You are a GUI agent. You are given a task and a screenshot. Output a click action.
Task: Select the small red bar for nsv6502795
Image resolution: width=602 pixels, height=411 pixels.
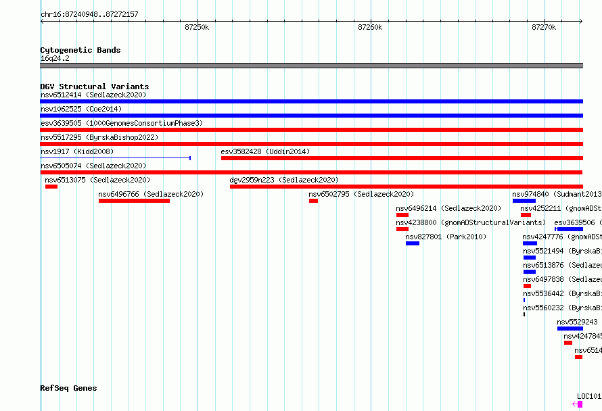pos(313,201)
